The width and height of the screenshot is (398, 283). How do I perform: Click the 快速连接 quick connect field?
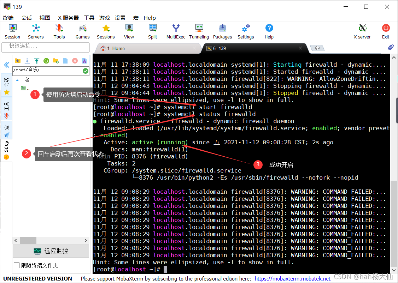click(46, 47)
